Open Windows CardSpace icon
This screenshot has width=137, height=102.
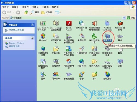point(107,23)
